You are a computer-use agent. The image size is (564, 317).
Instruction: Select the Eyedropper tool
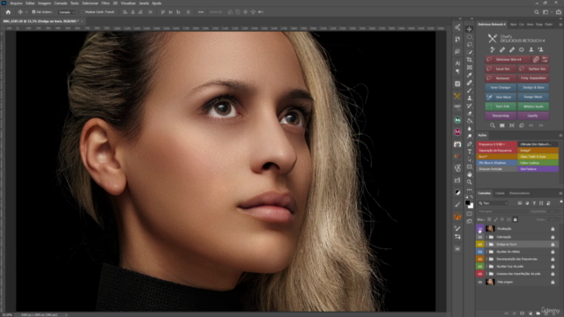(x=470, y=75)
